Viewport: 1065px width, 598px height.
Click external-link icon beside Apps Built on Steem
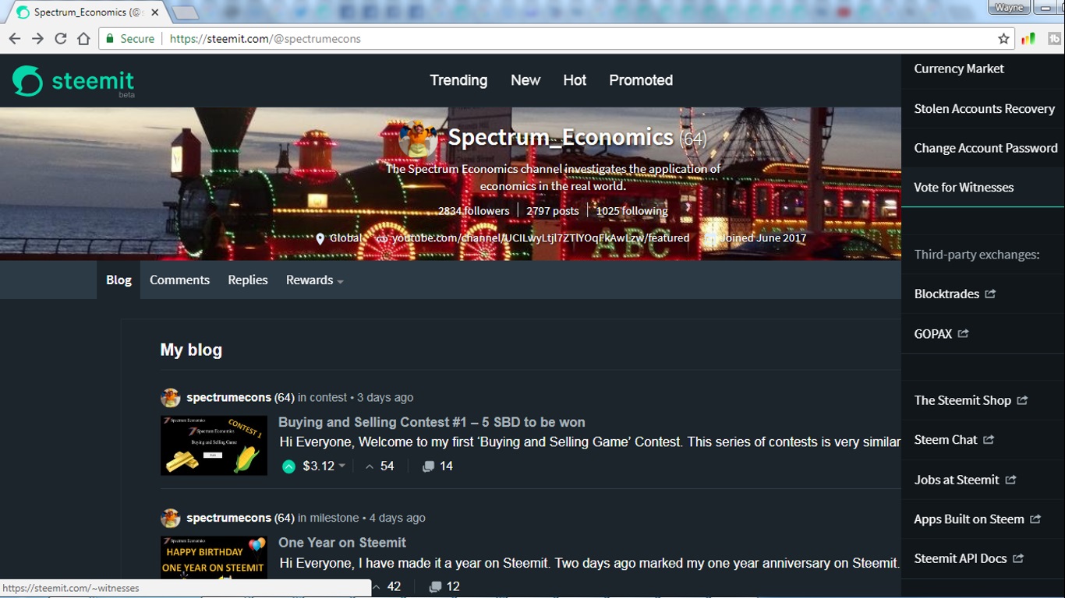pos(1035,519)
